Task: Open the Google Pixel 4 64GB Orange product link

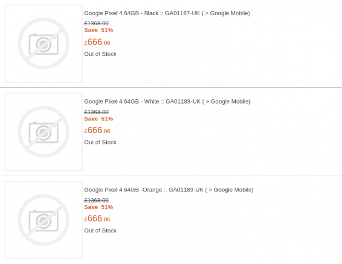Action: coord(168,190)
